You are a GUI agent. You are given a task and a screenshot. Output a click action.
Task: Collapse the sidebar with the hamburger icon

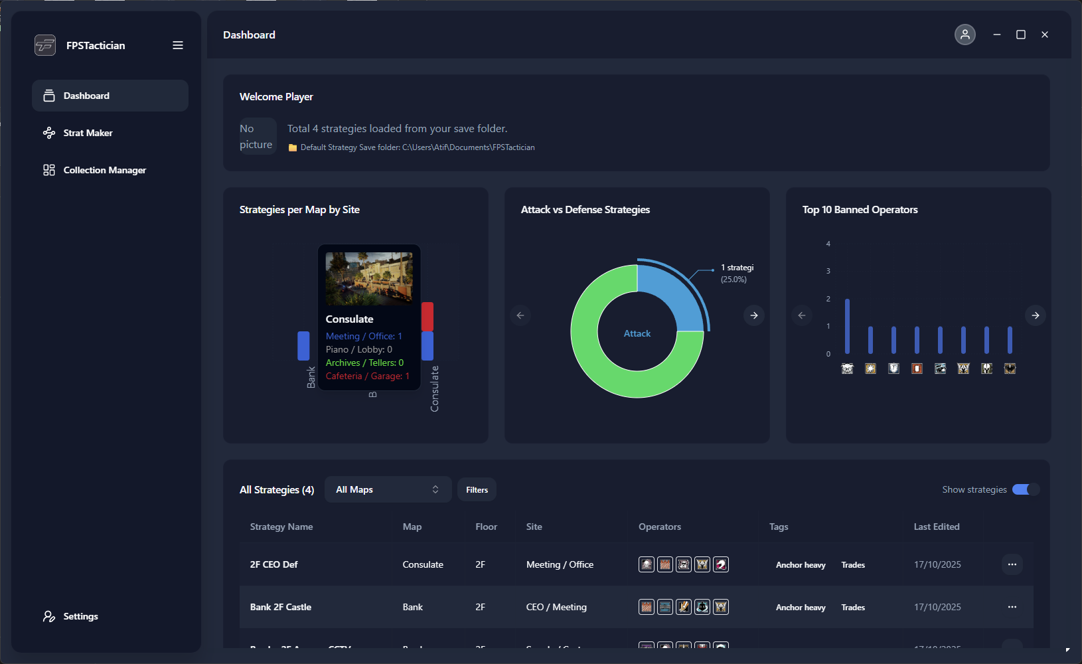pos(178,45)
